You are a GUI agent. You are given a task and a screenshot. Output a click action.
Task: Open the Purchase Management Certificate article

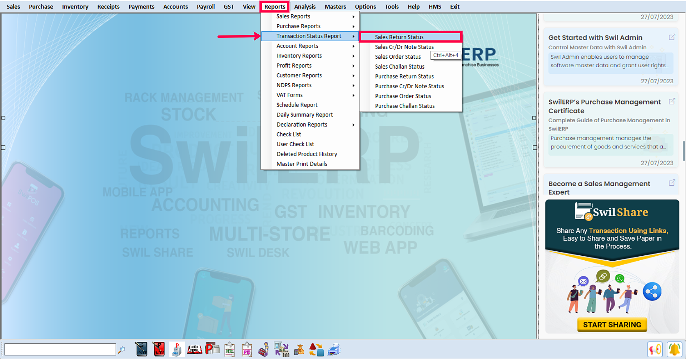(604, 106)
